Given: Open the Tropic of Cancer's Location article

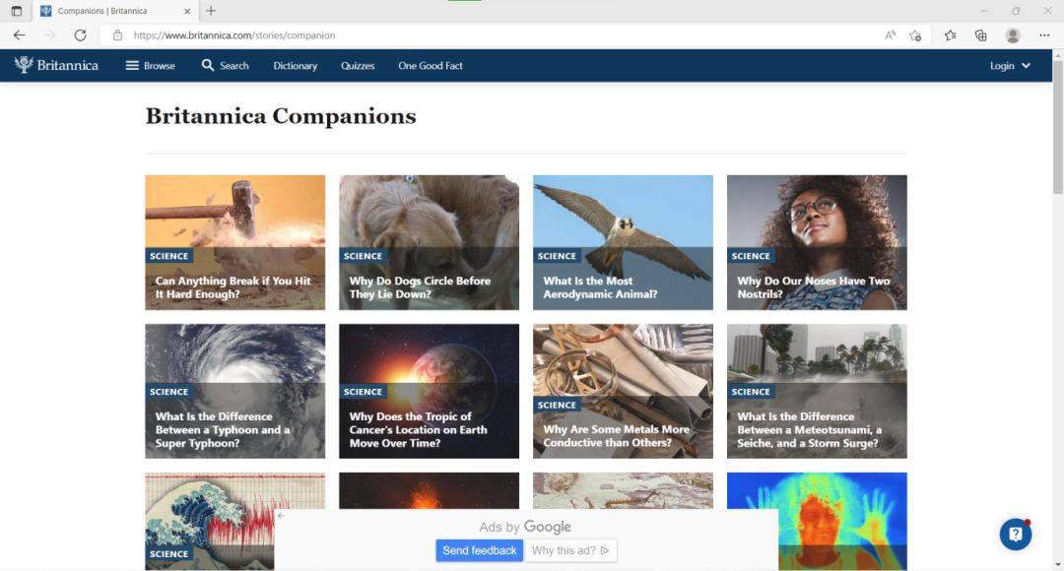Looking at the screenshot, I should 429,391.
